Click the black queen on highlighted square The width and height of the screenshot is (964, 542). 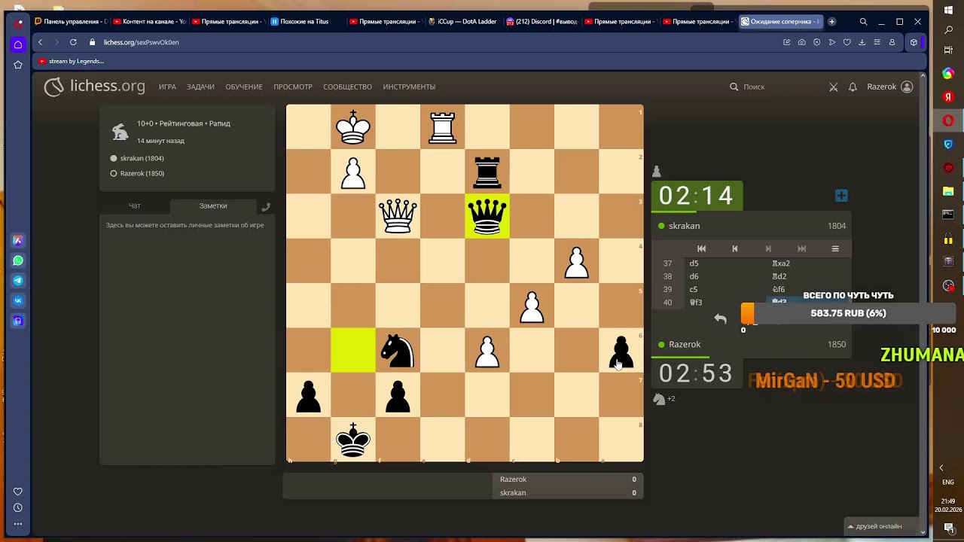[x=487, y=217]
